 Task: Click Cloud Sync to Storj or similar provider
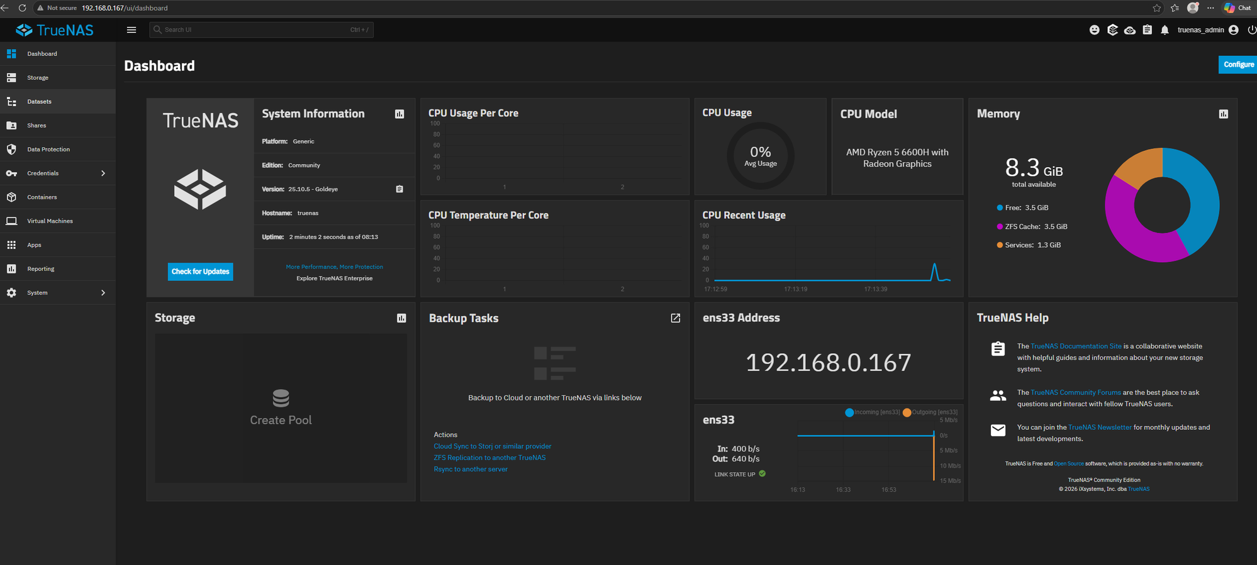pos(493,446)
